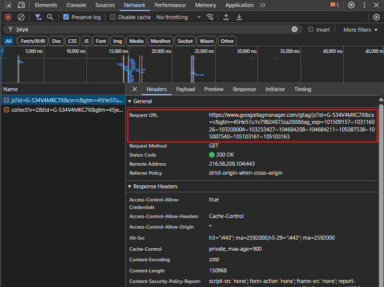This screenshot has width=384, height=287.
Task: Toggle the device toolbar icon
Action: pyautogui.click(x=21, y=5)
